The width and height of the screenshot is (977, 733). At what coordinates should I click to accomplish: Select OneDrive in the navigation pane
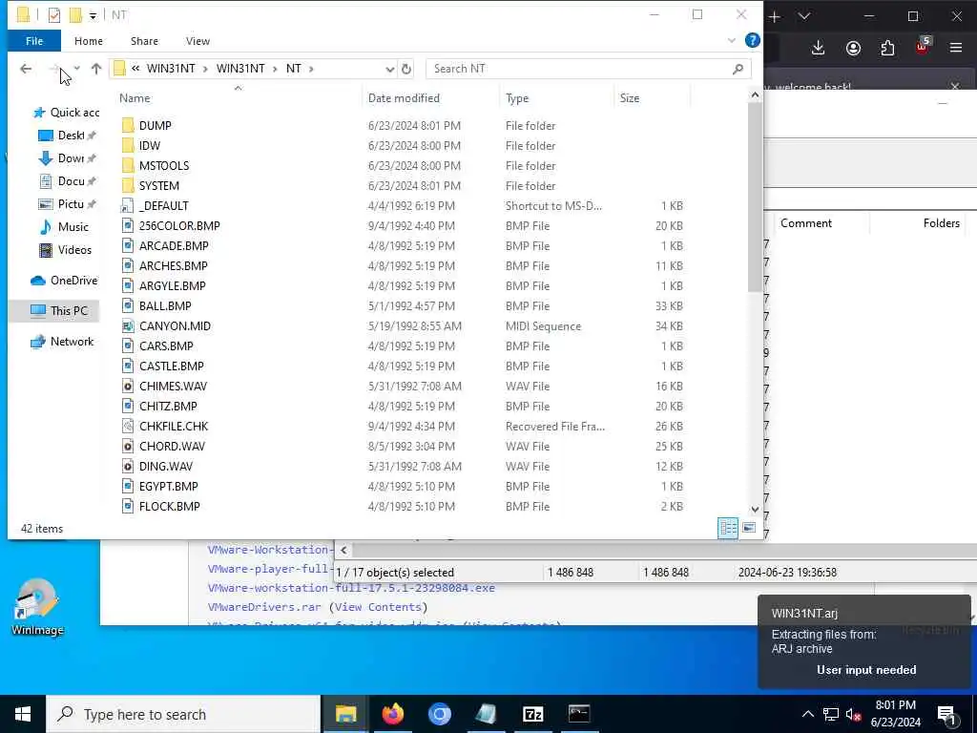(x=65, y=281)
